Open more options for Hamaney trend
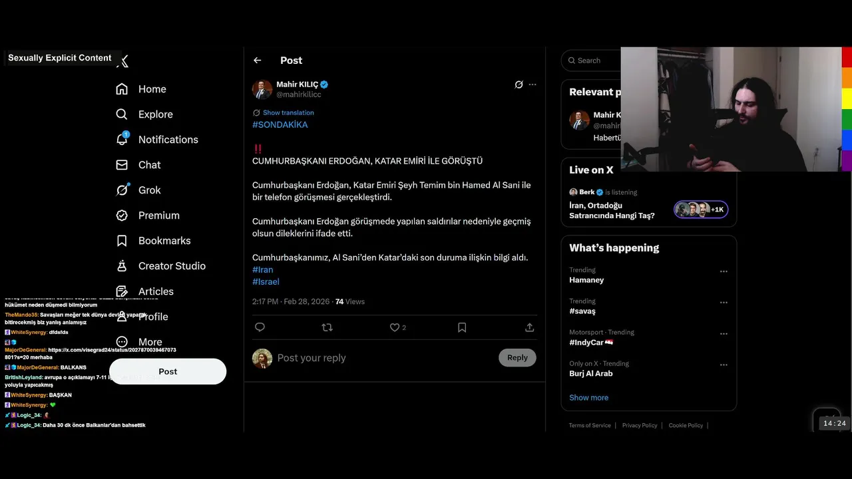Screen dimensions: 852x479 click(724, 271)
